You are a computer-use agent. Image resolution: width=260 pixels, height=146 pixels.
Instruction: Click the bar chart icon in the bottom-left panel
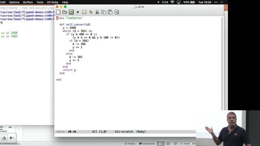tap(4, 138)
